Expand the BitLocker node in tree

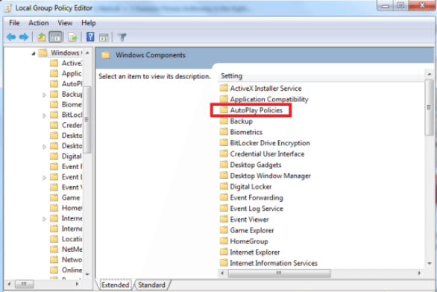pyautogui.click(x=44, y=115)
